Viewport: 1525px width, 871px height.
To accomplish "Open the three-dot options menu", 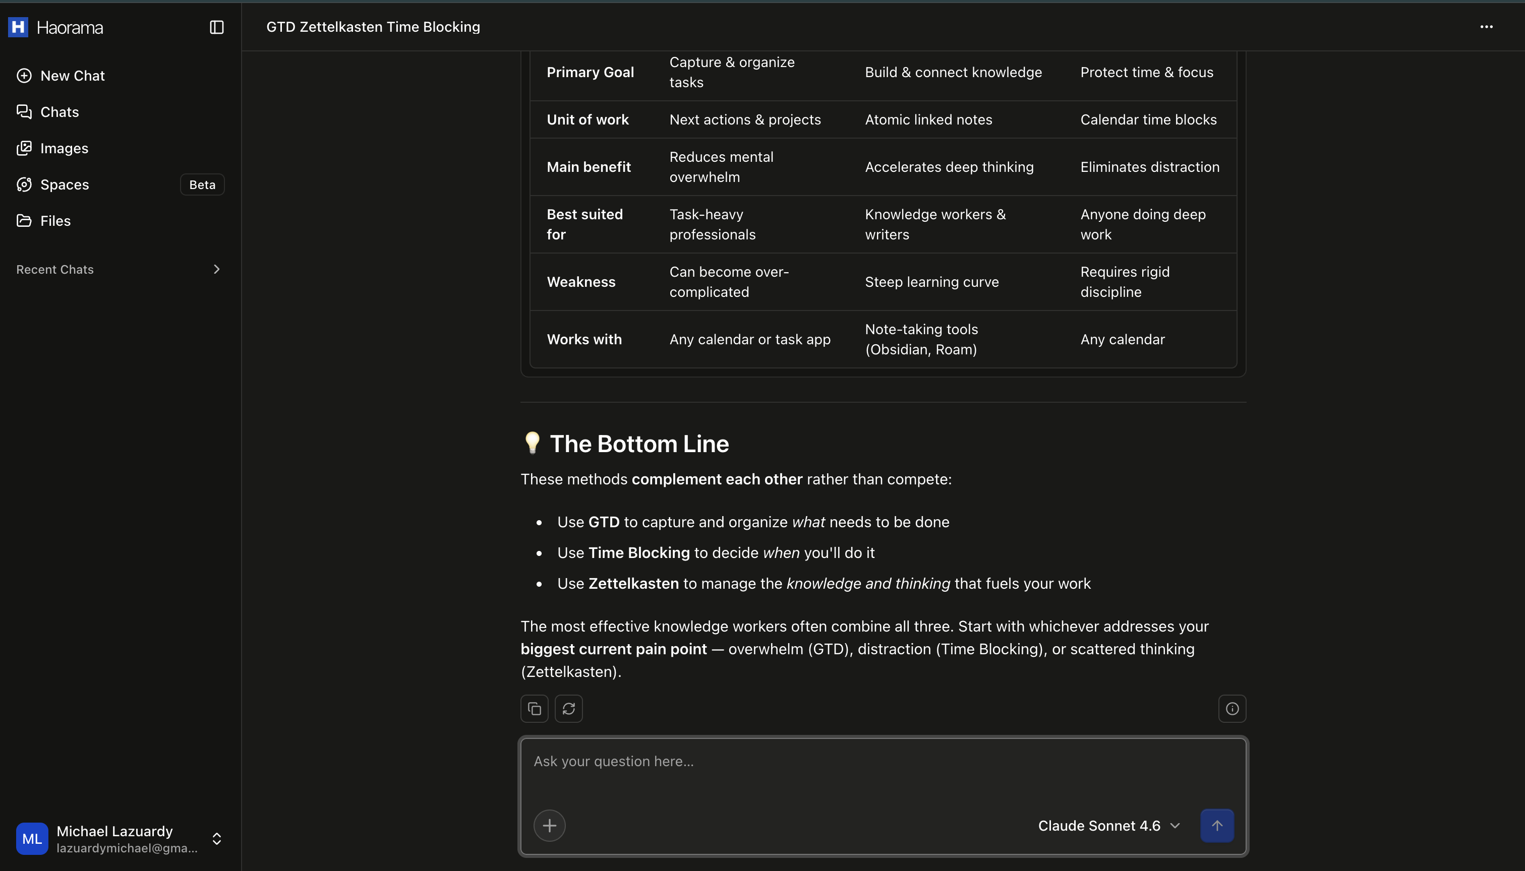I will 1486,27.
